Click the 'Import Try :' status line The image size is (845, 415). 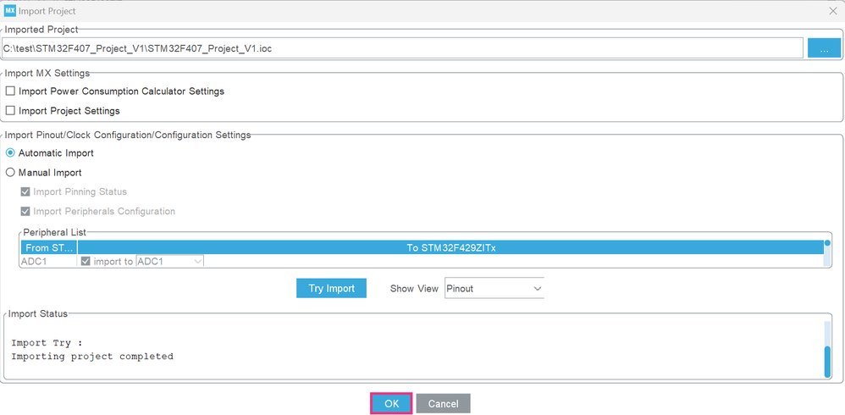[x=47, y=343]
